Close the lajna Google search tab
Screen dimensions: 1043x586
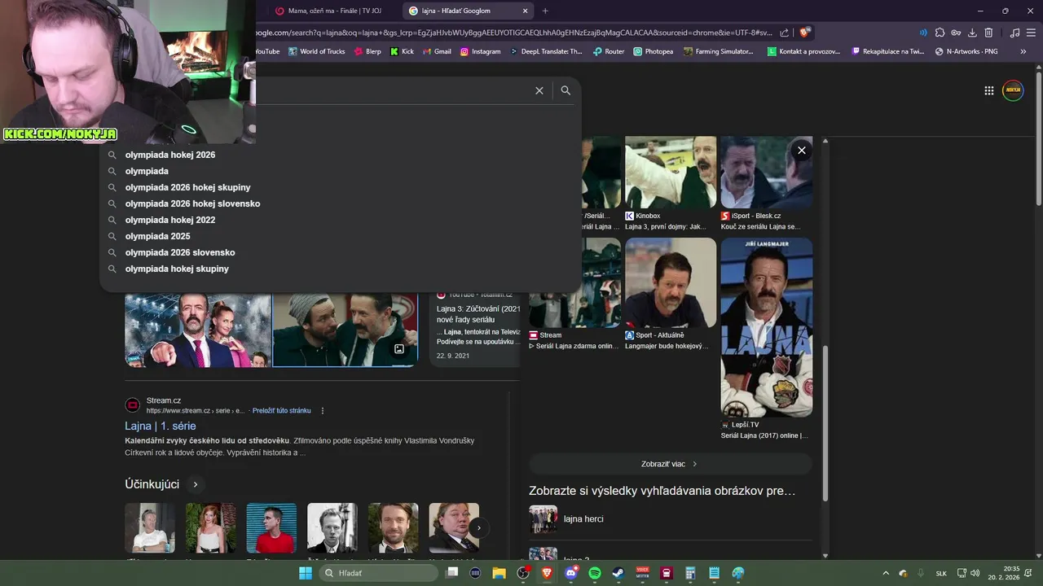click(526, 11)
